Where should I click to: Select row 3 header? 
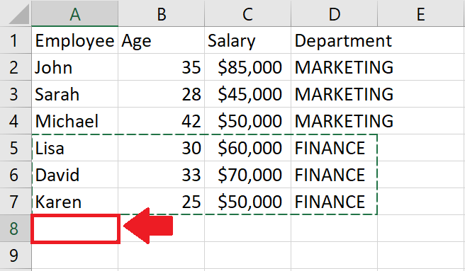coord(16,94)
